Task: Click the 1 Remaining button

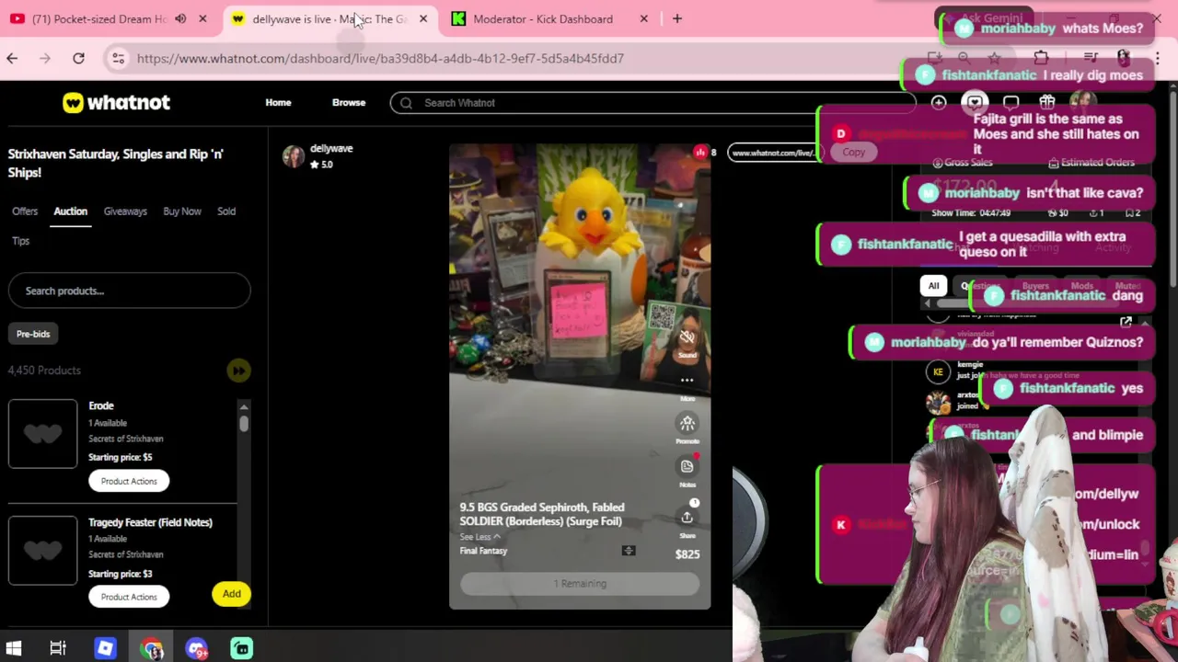Action: (x=580, y=584)
